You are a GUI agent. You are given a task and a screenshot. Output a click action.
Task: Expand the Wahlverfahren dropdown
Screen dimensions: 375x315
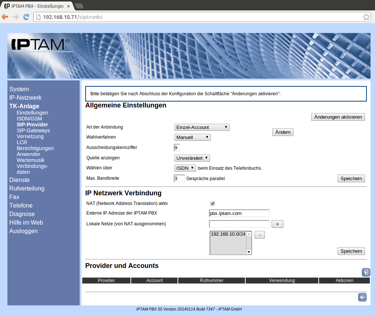click(x=193, y=137)
